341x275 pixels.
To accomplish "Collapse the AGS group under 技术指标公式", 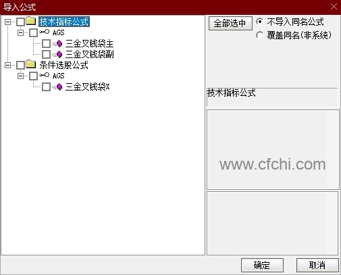I will coord(20,32).
